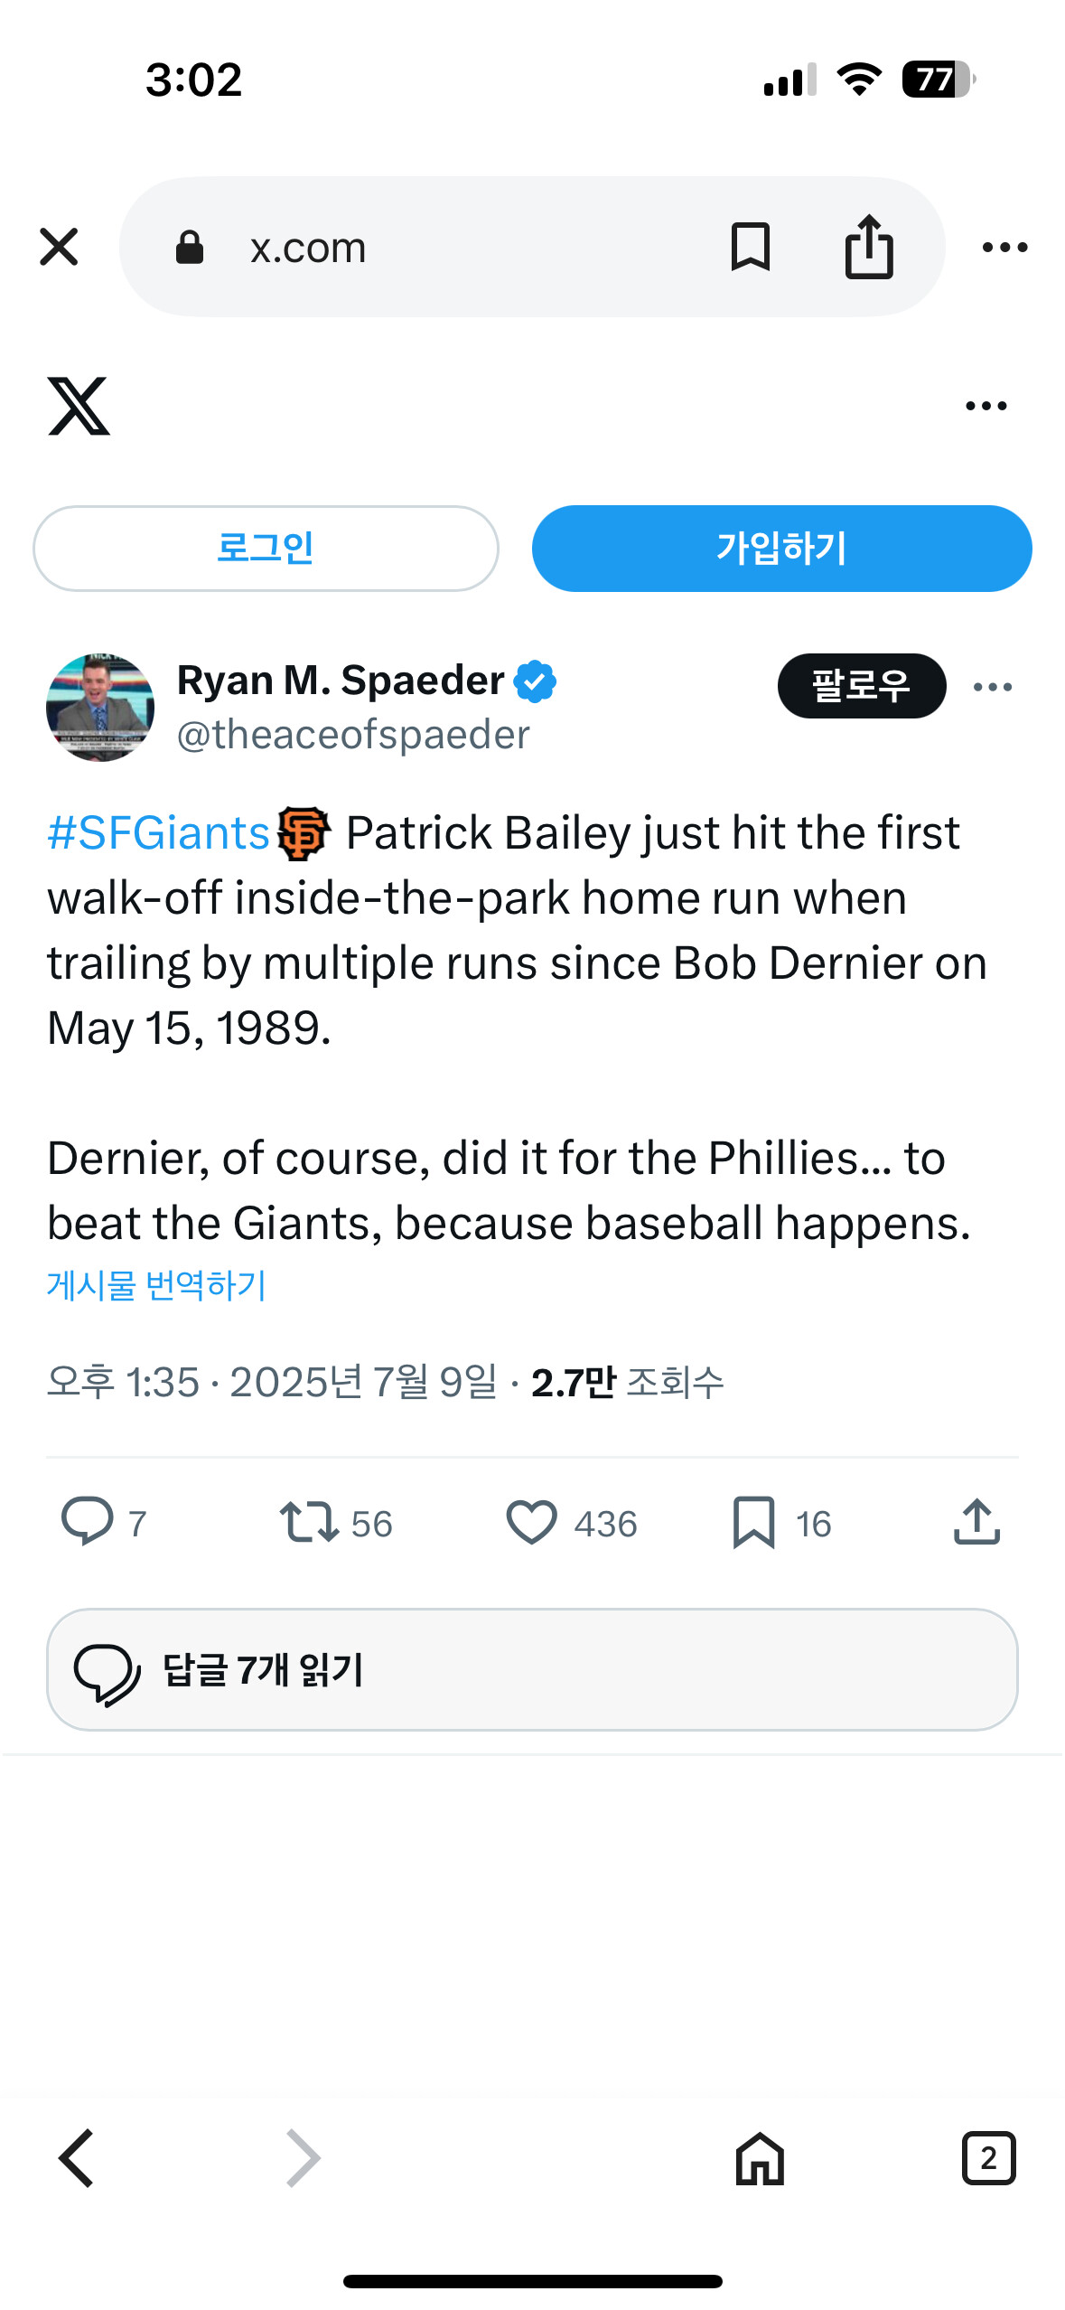
Task: Tap the reply icon with 7 replies
Action: point(88,1522)
